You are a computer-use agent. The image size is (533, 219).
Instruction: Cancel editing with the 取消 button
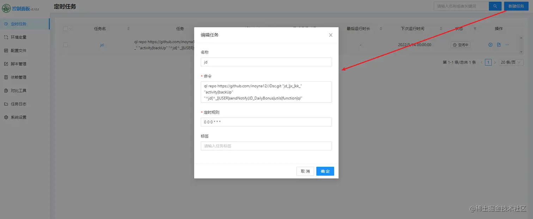tap(305, 171)
